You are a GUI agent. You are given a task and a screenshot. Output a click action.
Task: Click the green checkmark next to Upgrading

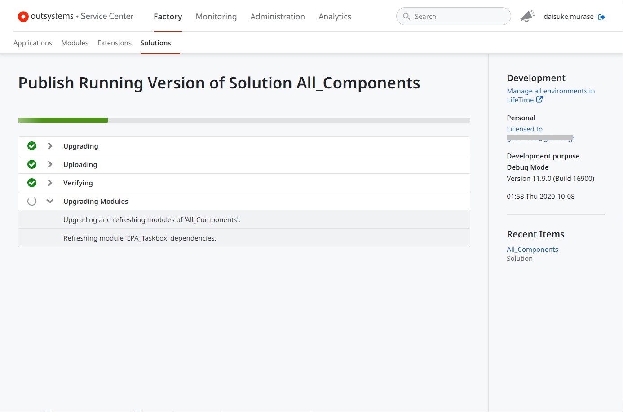pos(32,146)
